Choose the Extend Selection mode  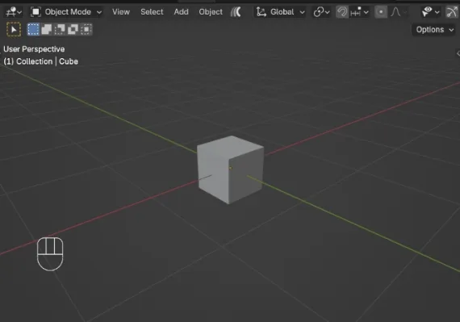[46, 29]
